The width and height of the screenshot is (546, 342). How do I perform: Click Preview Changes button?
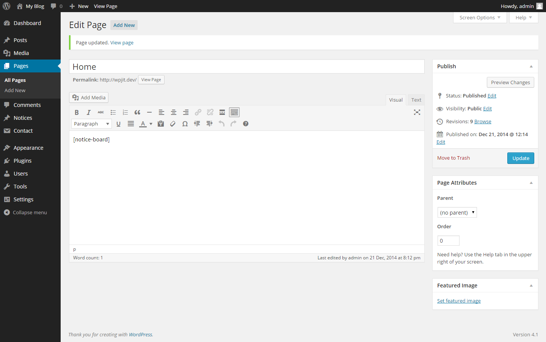tap(510, 82)
